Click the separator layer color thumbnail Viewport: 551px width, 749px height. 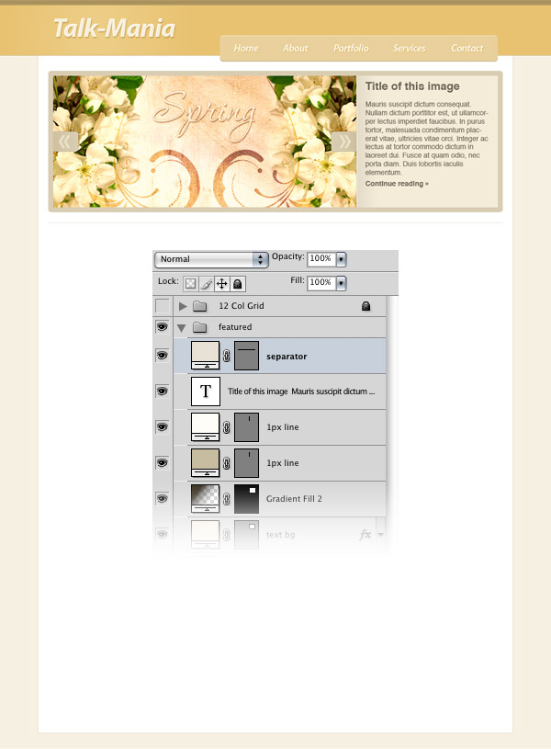206,356
